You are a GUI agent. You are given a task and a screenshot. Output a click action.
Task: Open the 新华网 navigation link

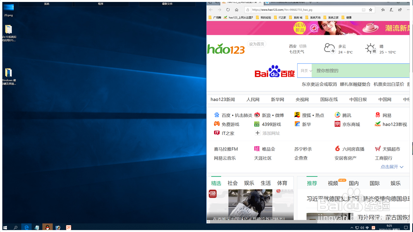coord(278,99)
